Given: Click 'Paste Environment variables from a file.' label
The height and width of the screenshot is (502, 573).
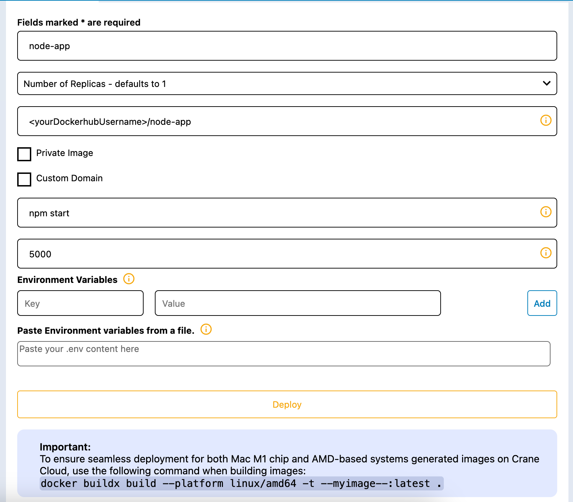Looking at the screenshot, I should (x=106, y=331).
